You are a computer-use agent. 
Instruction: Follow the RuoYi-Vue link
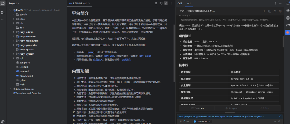pyautogui.click(x=108, y=56)
